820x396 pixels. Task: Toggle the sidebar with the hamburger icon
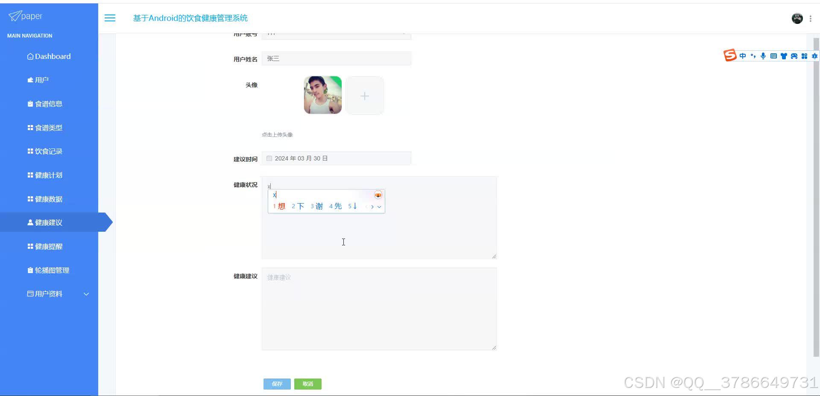(x=110, y=18)
